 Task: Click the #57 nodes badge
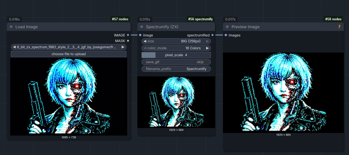point(120,19)
